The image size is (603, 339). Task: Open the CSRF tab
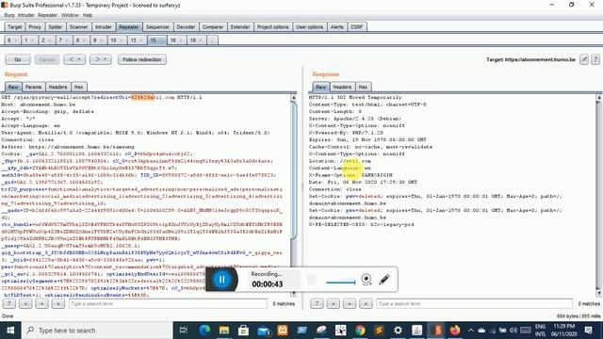[x=357, y=27]
